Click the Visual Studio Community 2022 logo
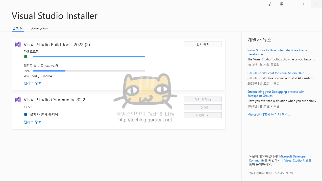The height and width of the screenshot is (182, 323). (18, 100)
